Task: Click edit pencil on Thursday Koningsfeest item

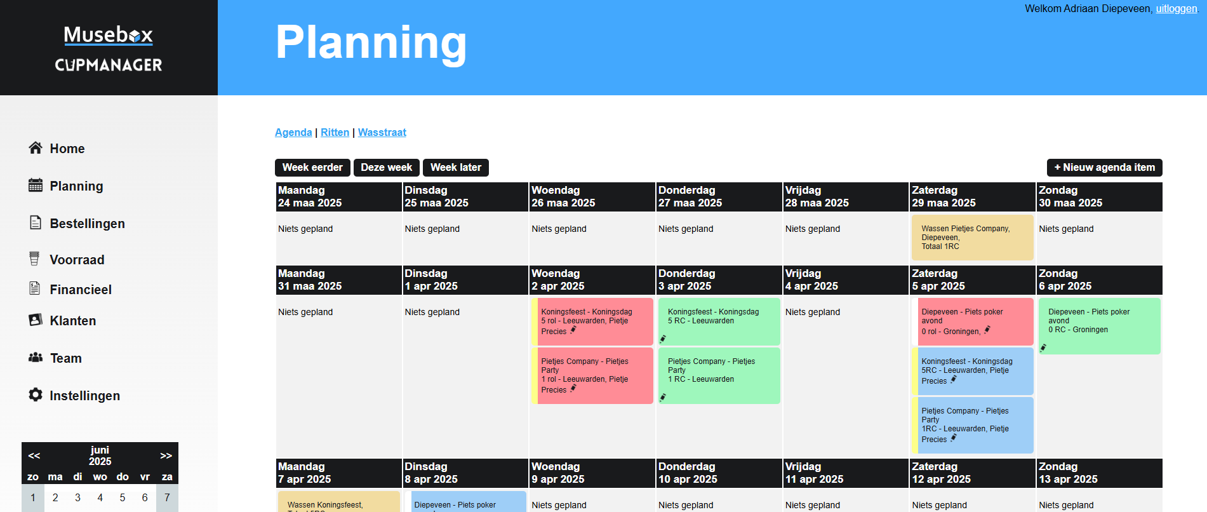Action: [663, 339]
